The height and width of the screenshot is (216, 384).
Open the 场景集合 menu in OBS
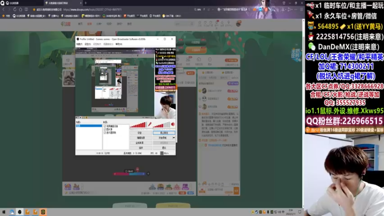(x=108, y=44)
